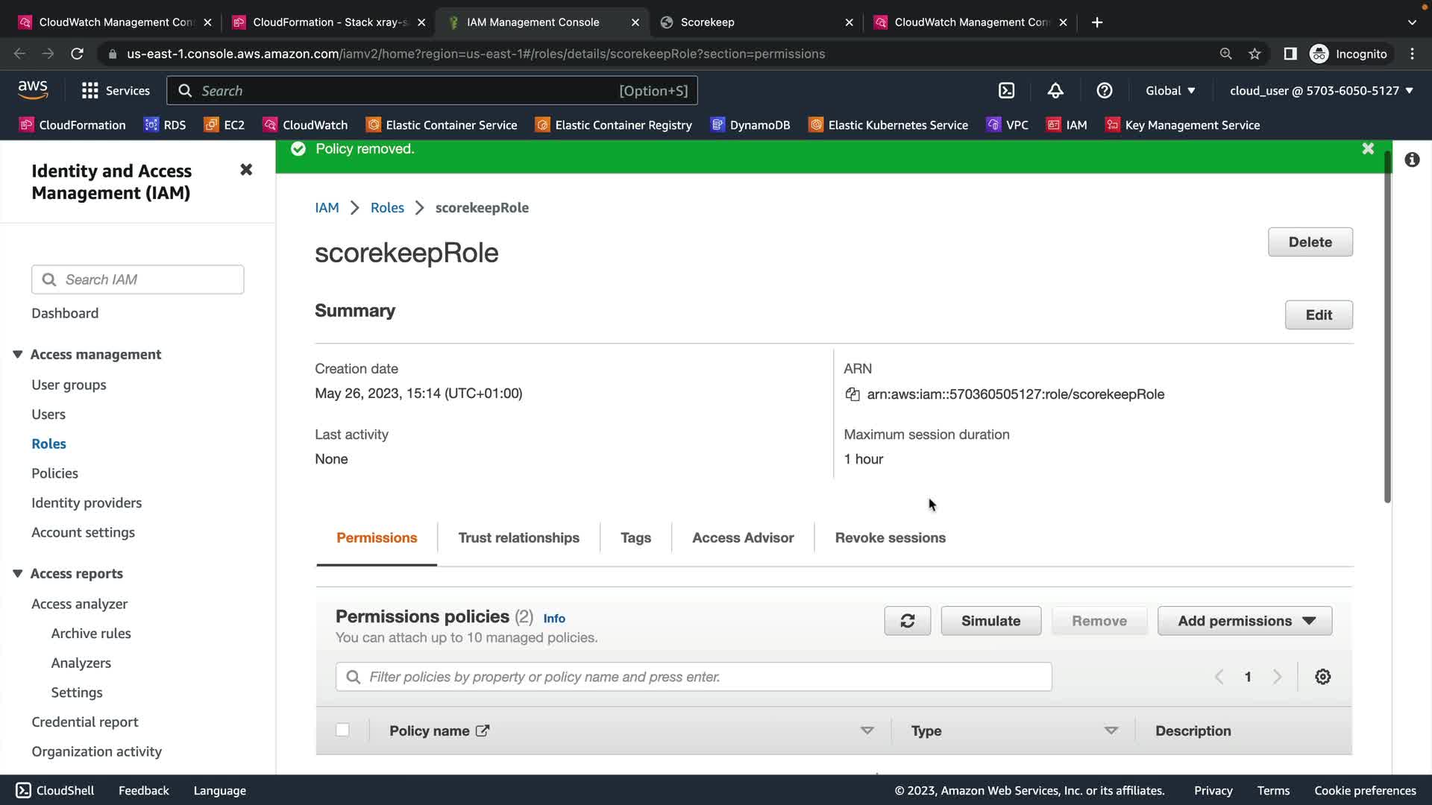Click the page vertical scrollbar
The height and width of the screenshot is (805, 1432).
(1387, 328)
